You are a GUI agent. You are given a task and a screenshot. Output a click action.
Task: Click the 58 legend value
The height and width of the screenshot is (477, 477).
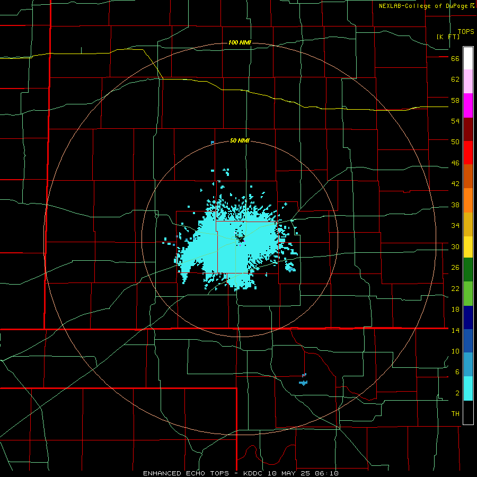455,100
